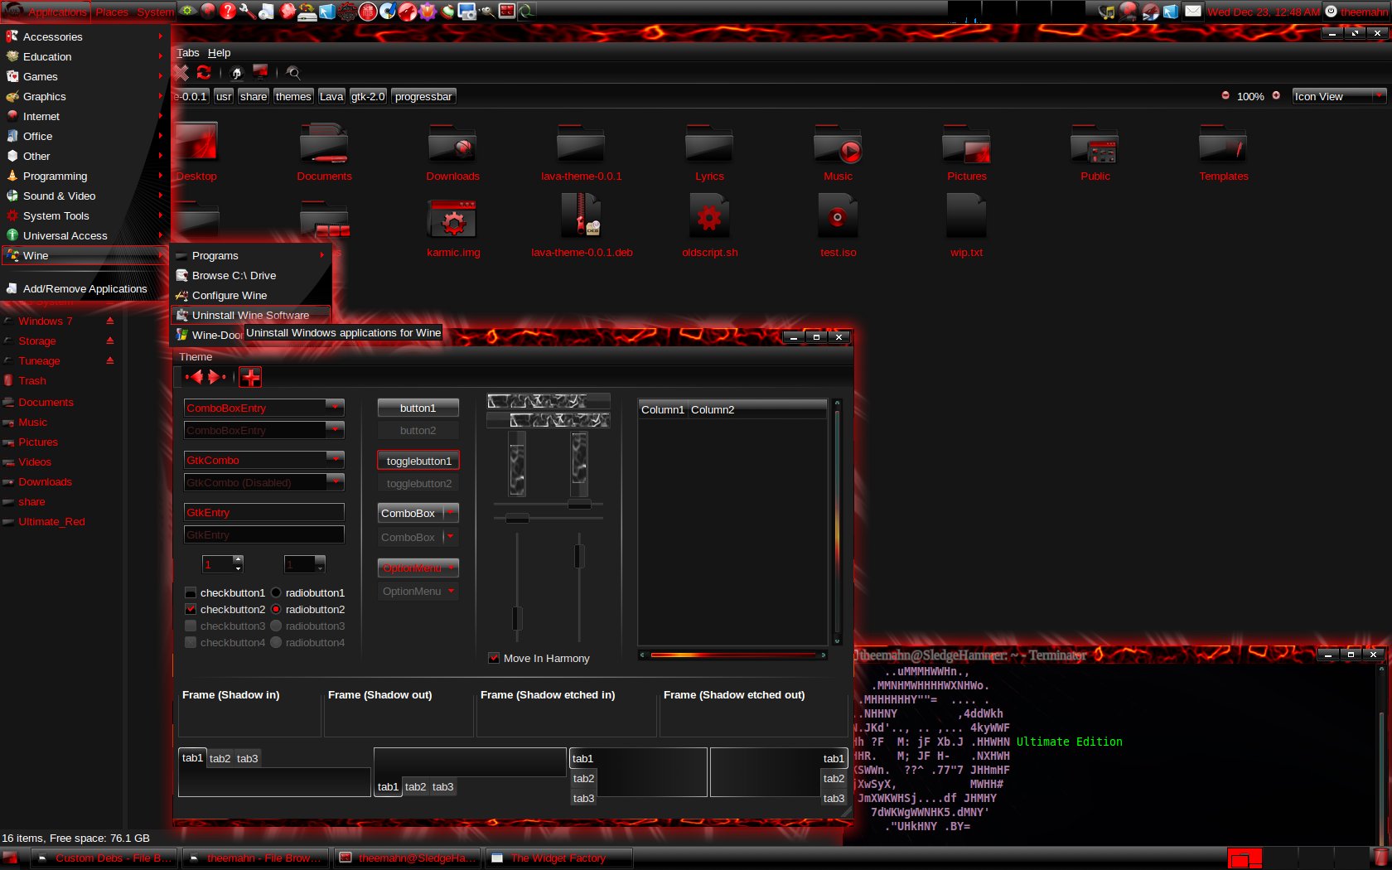Click button1 in Widget Factory
This screenshot has width=1392, height=870.
click(x=418, y=408)
